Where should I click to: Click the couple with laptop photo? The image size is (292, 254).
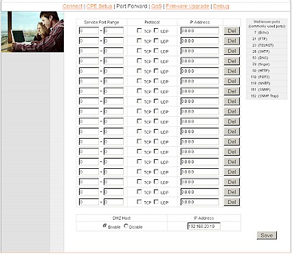32,32
